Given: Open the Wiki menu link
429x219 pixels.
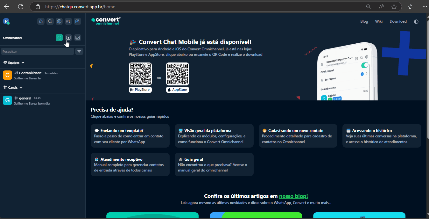Looking at the screenshot, I should tap(379, 21).
